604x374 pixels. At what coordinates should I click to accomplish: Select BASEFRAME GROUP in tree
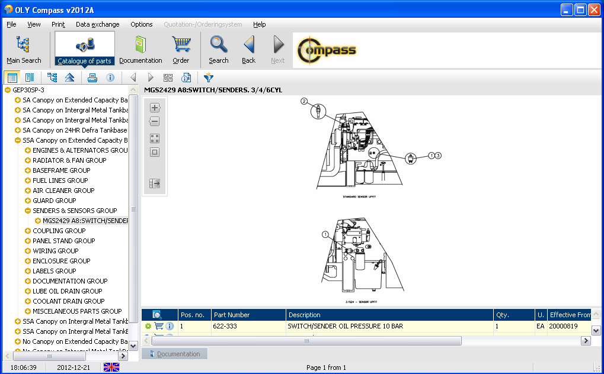pyautogui.click(x=61, y=170)
